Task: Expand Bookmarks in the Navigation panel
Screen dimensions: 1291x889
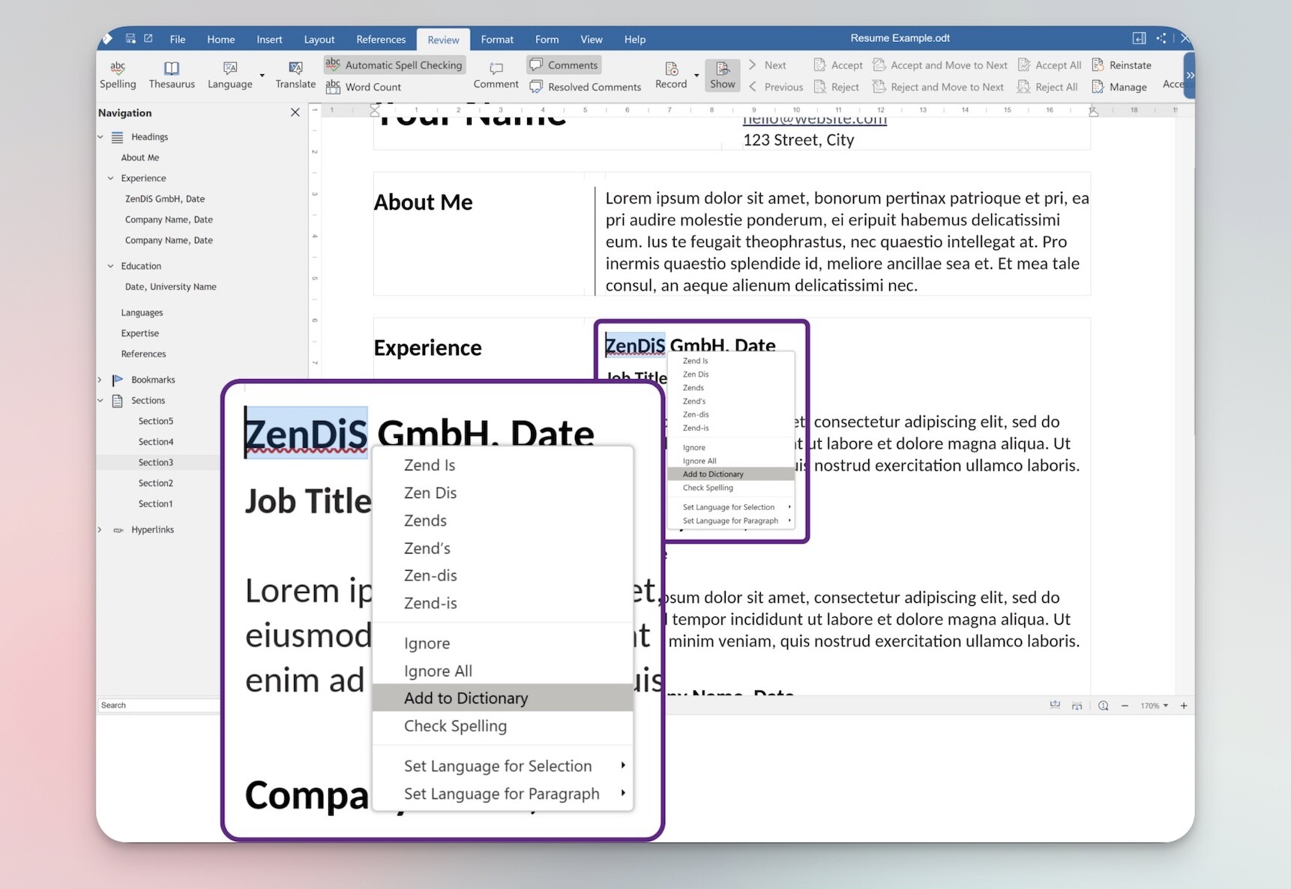Action: click(x=99, y=380)
